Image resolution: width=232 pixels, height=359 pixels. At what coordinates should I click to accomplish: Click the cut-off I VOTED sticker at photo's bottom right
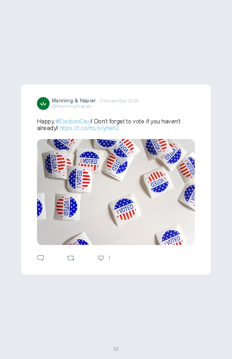[172, 238]
